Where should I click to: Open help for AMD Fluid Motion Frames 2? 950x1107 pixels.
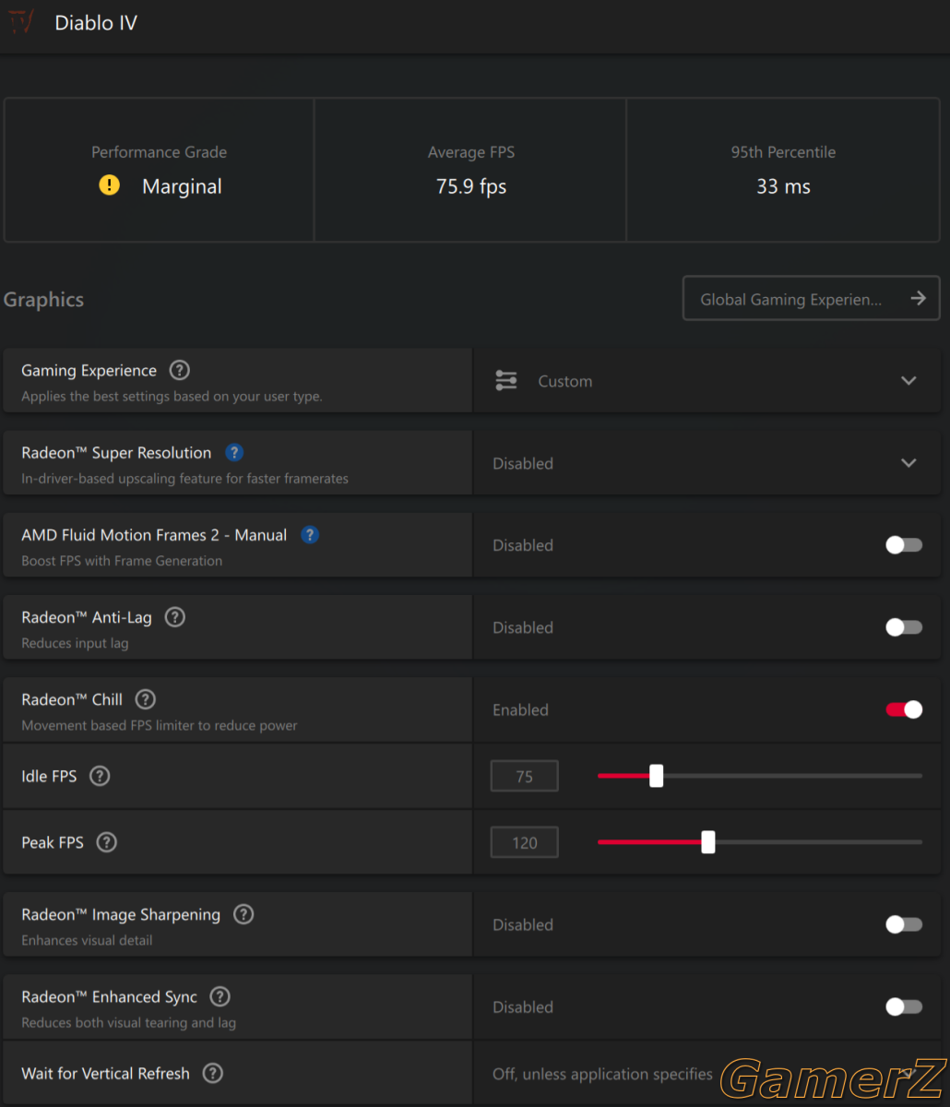pyautogui.click(x=310, y=534)
